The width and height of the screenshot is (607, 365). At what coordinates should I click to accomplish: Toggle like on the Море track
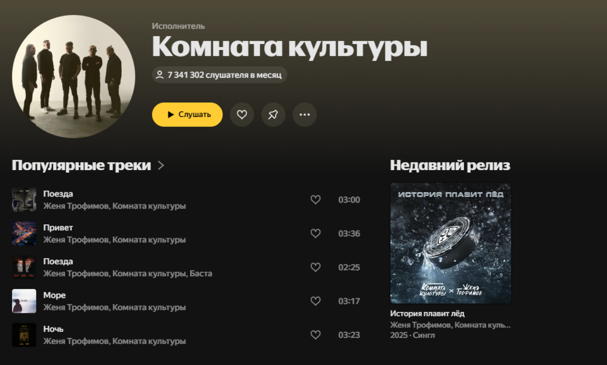[315, 301]
